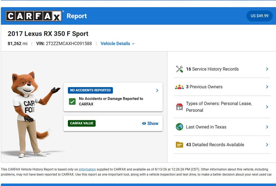The image size is (276, 186).
Task: Show the CARFAX Value
Action: pyautogui.click(x=150, y=123)
